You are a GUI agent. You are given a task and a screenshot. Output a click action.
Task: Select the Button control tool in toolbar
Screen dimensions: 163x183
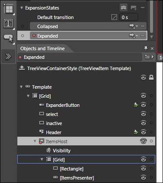[x=8, y=38]
